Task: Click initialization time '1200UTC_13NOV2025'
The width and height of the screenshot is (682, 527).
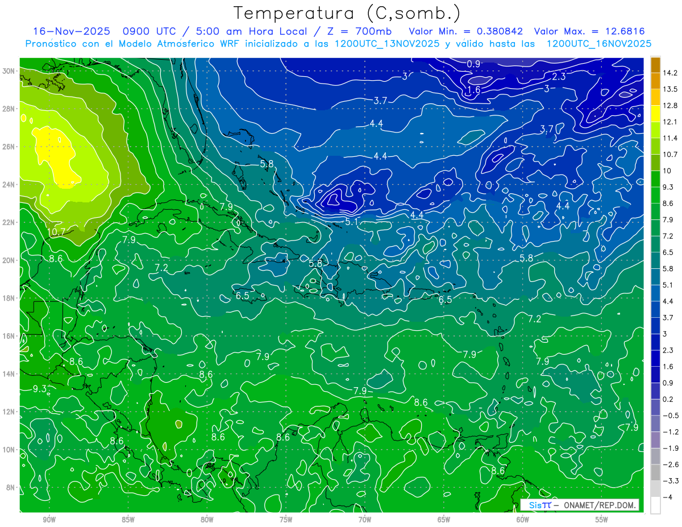Action: coord(386,43)
